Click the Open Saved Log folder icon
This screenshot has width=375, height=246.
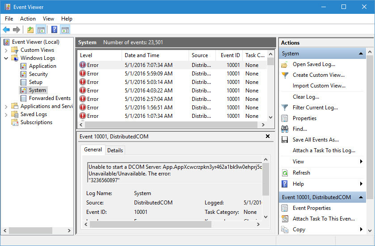coord(285,64)
